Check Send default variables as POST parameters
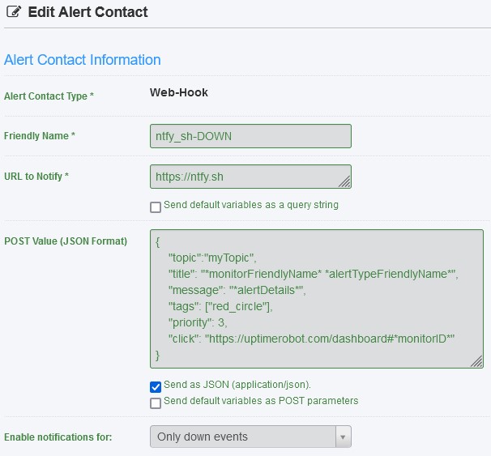491x456 pixels. (156, 403)
